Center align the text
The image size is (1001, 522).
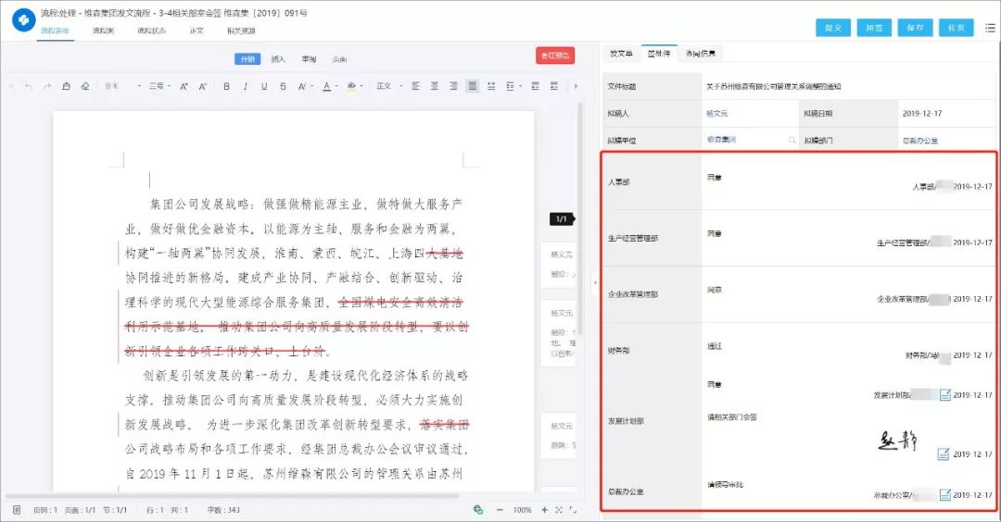click(x=434, y=86)
